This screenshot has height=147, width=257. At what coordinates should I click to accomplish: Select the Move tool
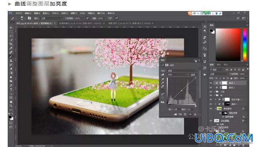[11, 28]
